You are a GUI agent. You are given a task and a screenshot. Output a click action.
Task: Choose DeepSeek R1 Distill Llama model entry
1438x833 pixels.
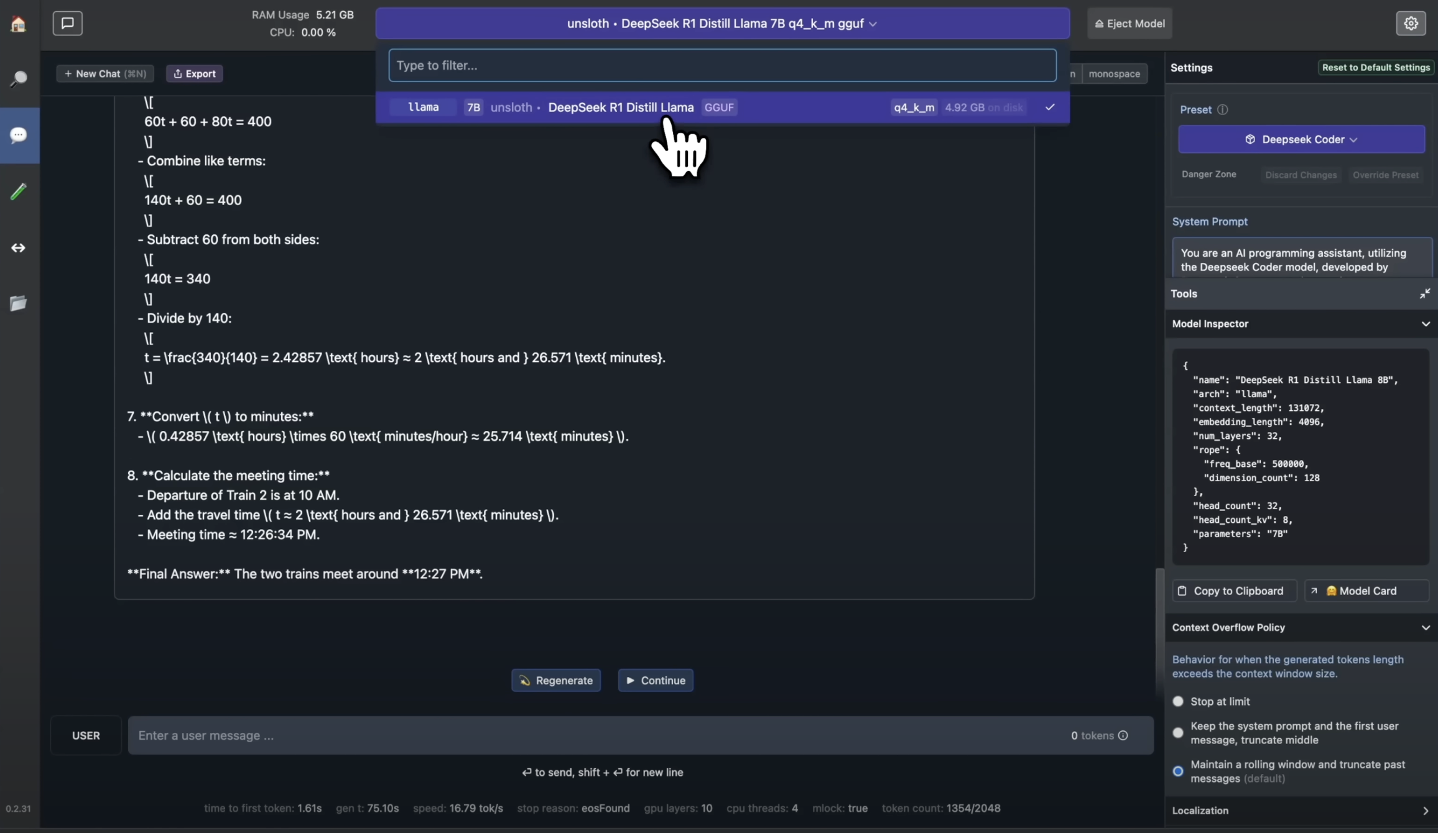722,108
